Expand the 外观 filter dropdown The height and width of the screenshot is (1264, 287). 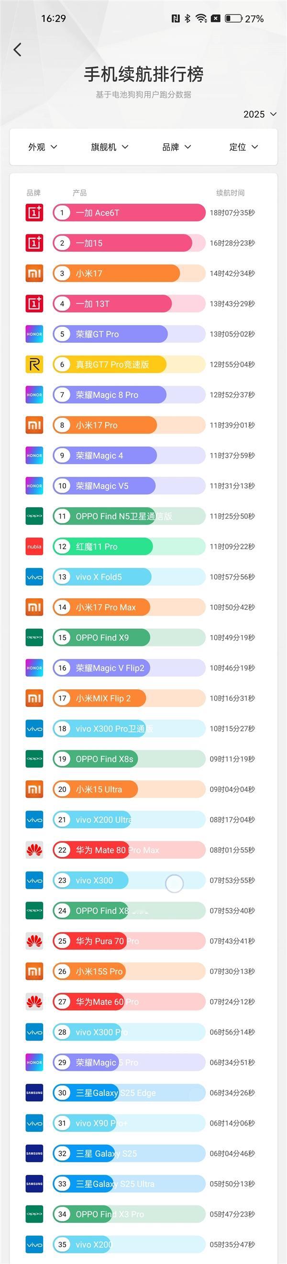tap(43, 147)
